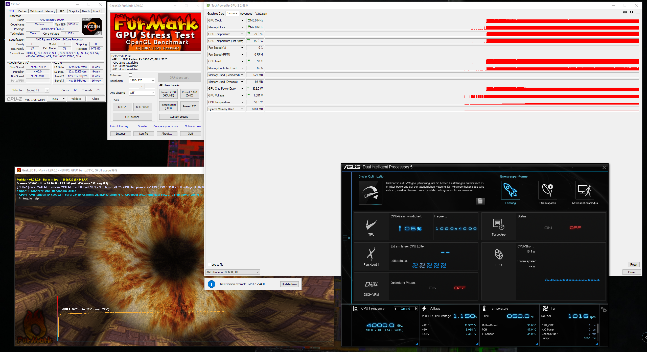This screenshot has width=647, height=352.
Task: Tick the Log to file checkbox
Action: 209,264
